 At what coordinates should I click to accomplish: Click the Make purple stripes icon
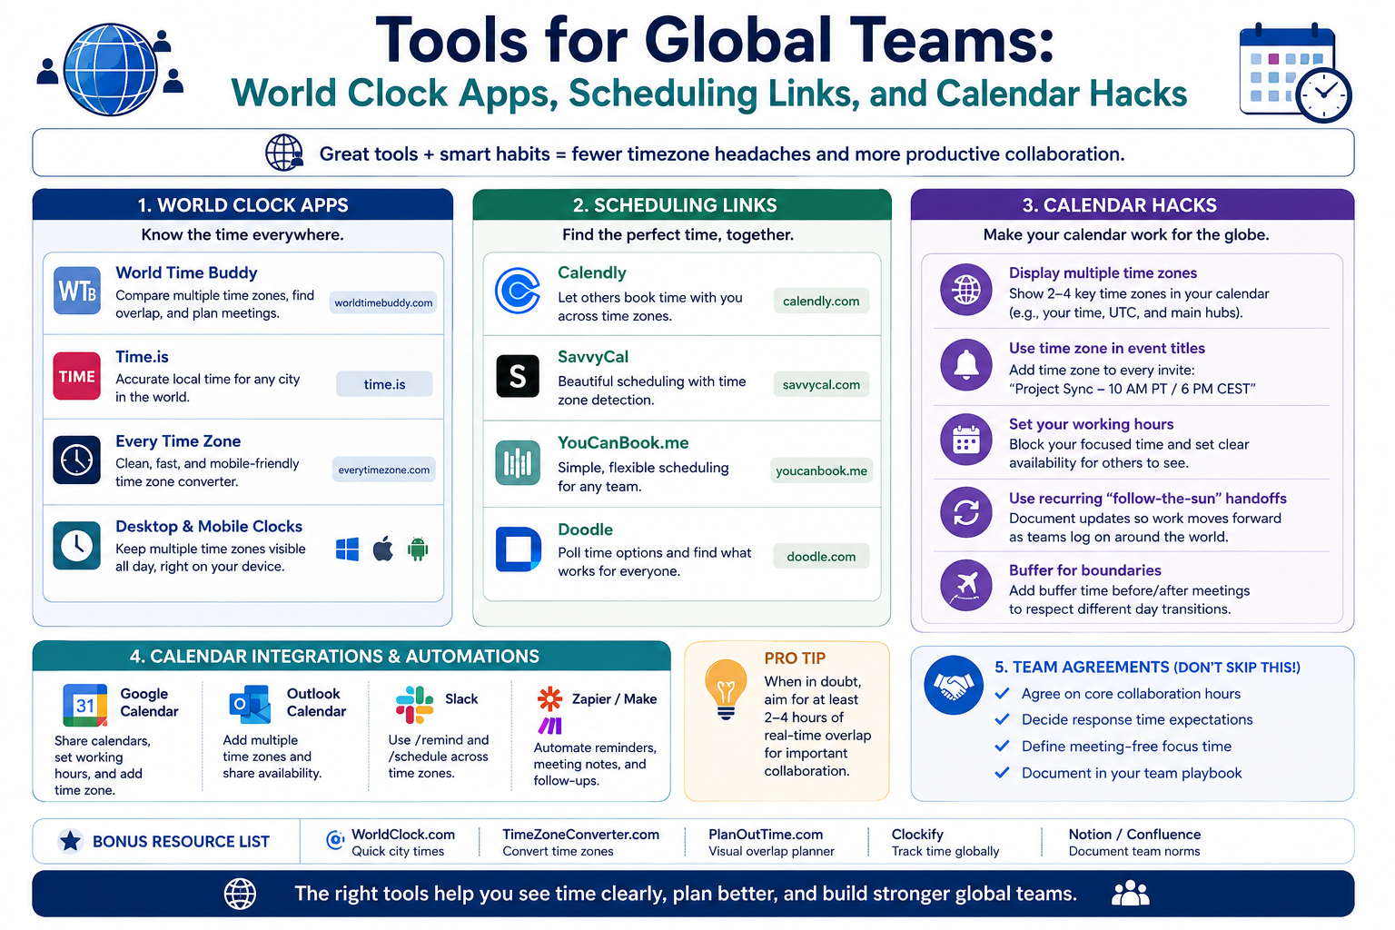[x=550, y=726]
